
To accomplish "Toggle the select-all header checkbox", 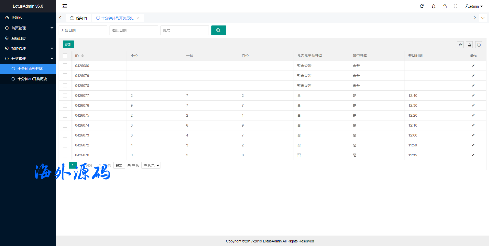I will point(65,56).
